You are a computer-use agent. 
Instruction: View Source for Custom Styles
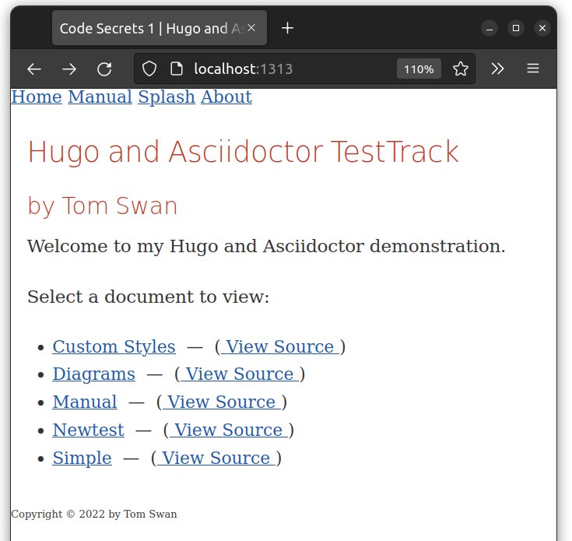pos(280,346)
